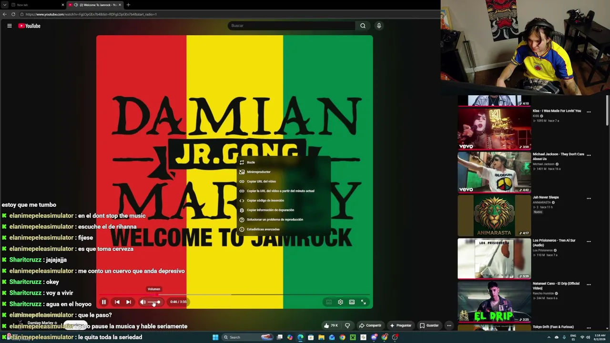Open the taskbar clock showing 1:18 AM

click(600, 337)
